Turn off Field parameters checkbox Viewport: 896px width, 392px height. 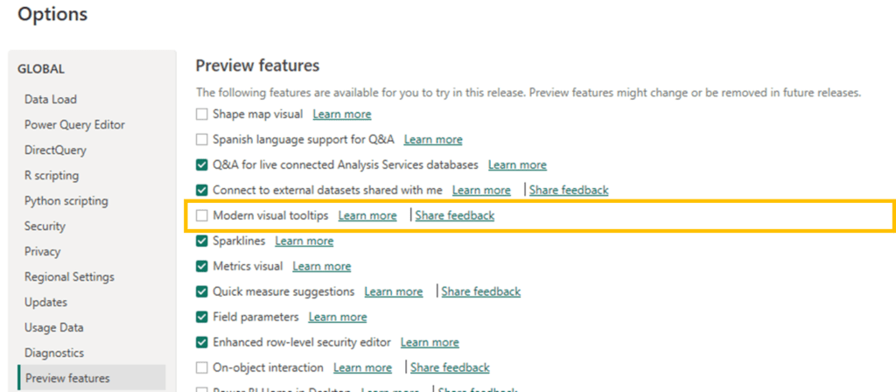202,317
